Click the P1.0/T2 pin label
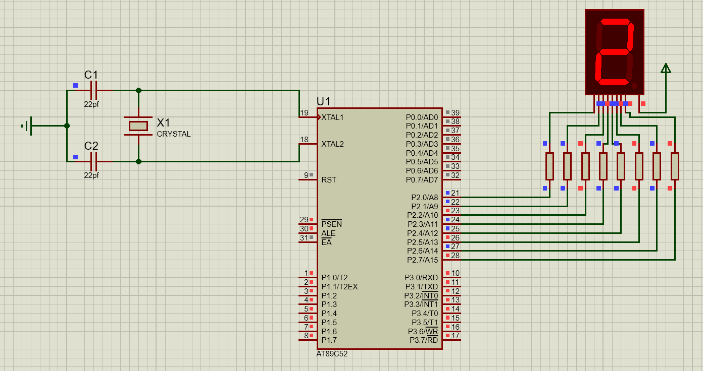Viewport: 703px width, 371px height. point(334,278)
